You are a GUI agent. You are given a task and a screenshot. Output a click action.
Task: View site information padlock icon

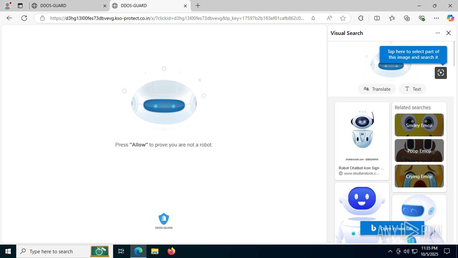tap(42, 18)
